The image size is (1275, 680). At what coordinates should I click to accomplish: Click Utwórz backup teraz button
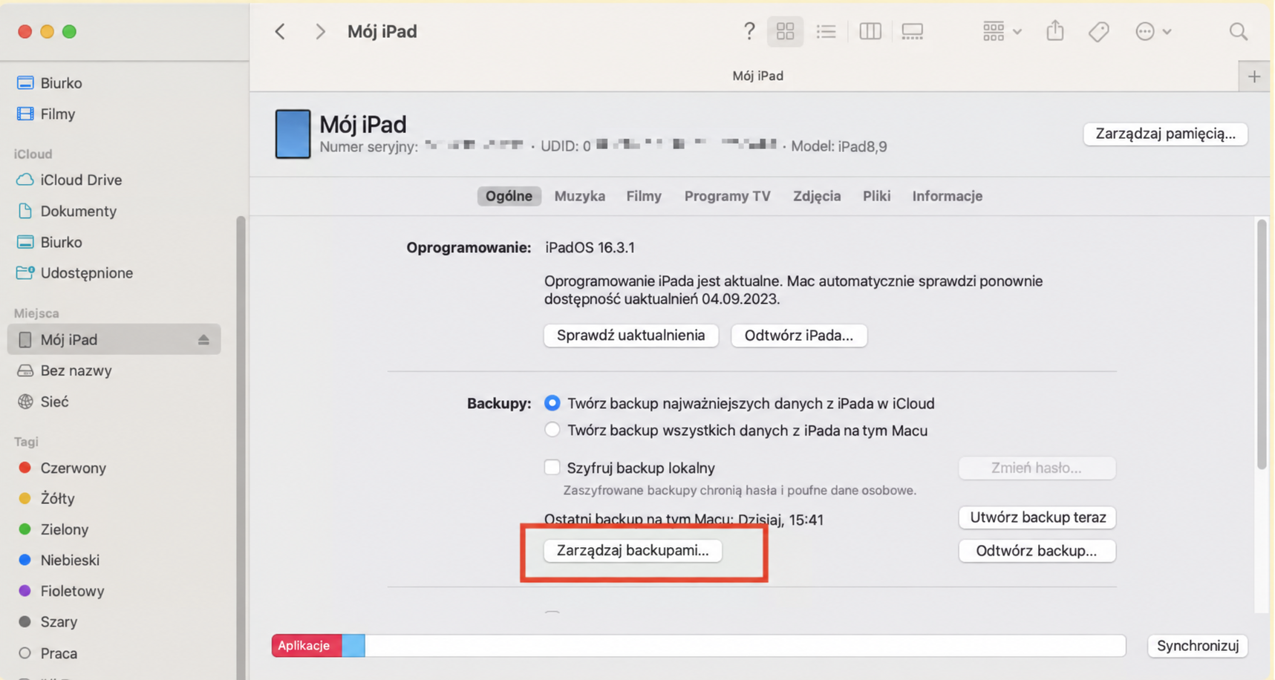(x=1037, y=517)
